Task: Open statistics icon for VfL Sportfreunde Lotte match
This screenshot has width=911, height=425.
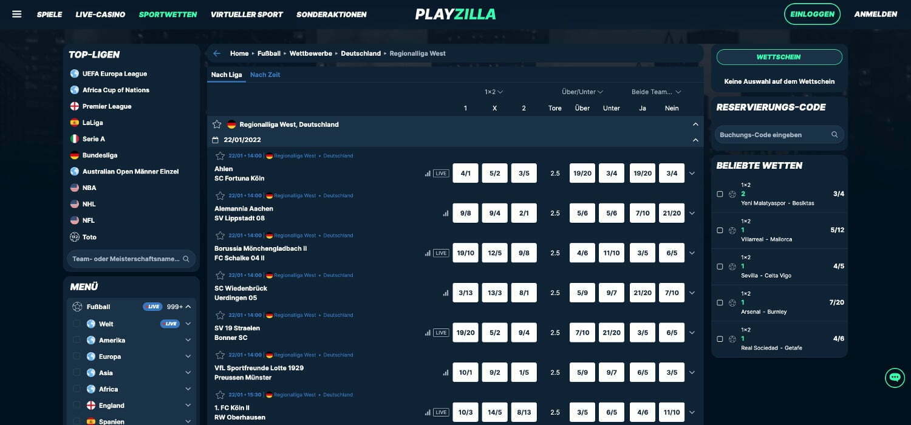Action: point(446,373)
